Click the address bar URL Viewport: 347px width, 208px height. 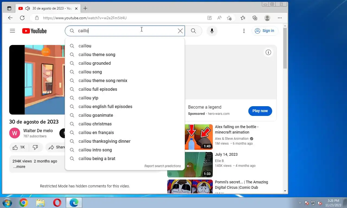point(85,18)
